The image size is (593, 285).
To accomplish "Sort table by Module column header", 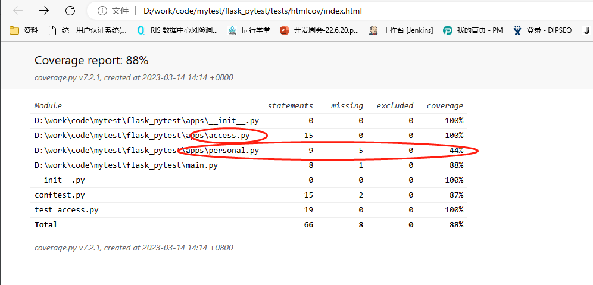I will click(x=48, y=105).
